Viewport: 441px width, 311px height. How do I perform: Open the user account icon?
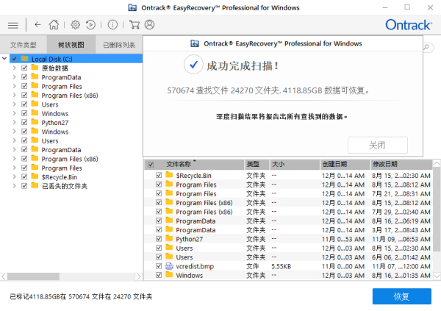point(149,25)
